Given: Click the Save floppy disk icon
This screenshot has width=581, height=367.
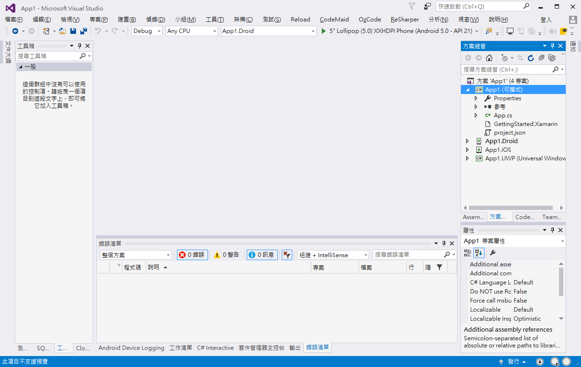Looking at the screenshot, I should [73, 31].
